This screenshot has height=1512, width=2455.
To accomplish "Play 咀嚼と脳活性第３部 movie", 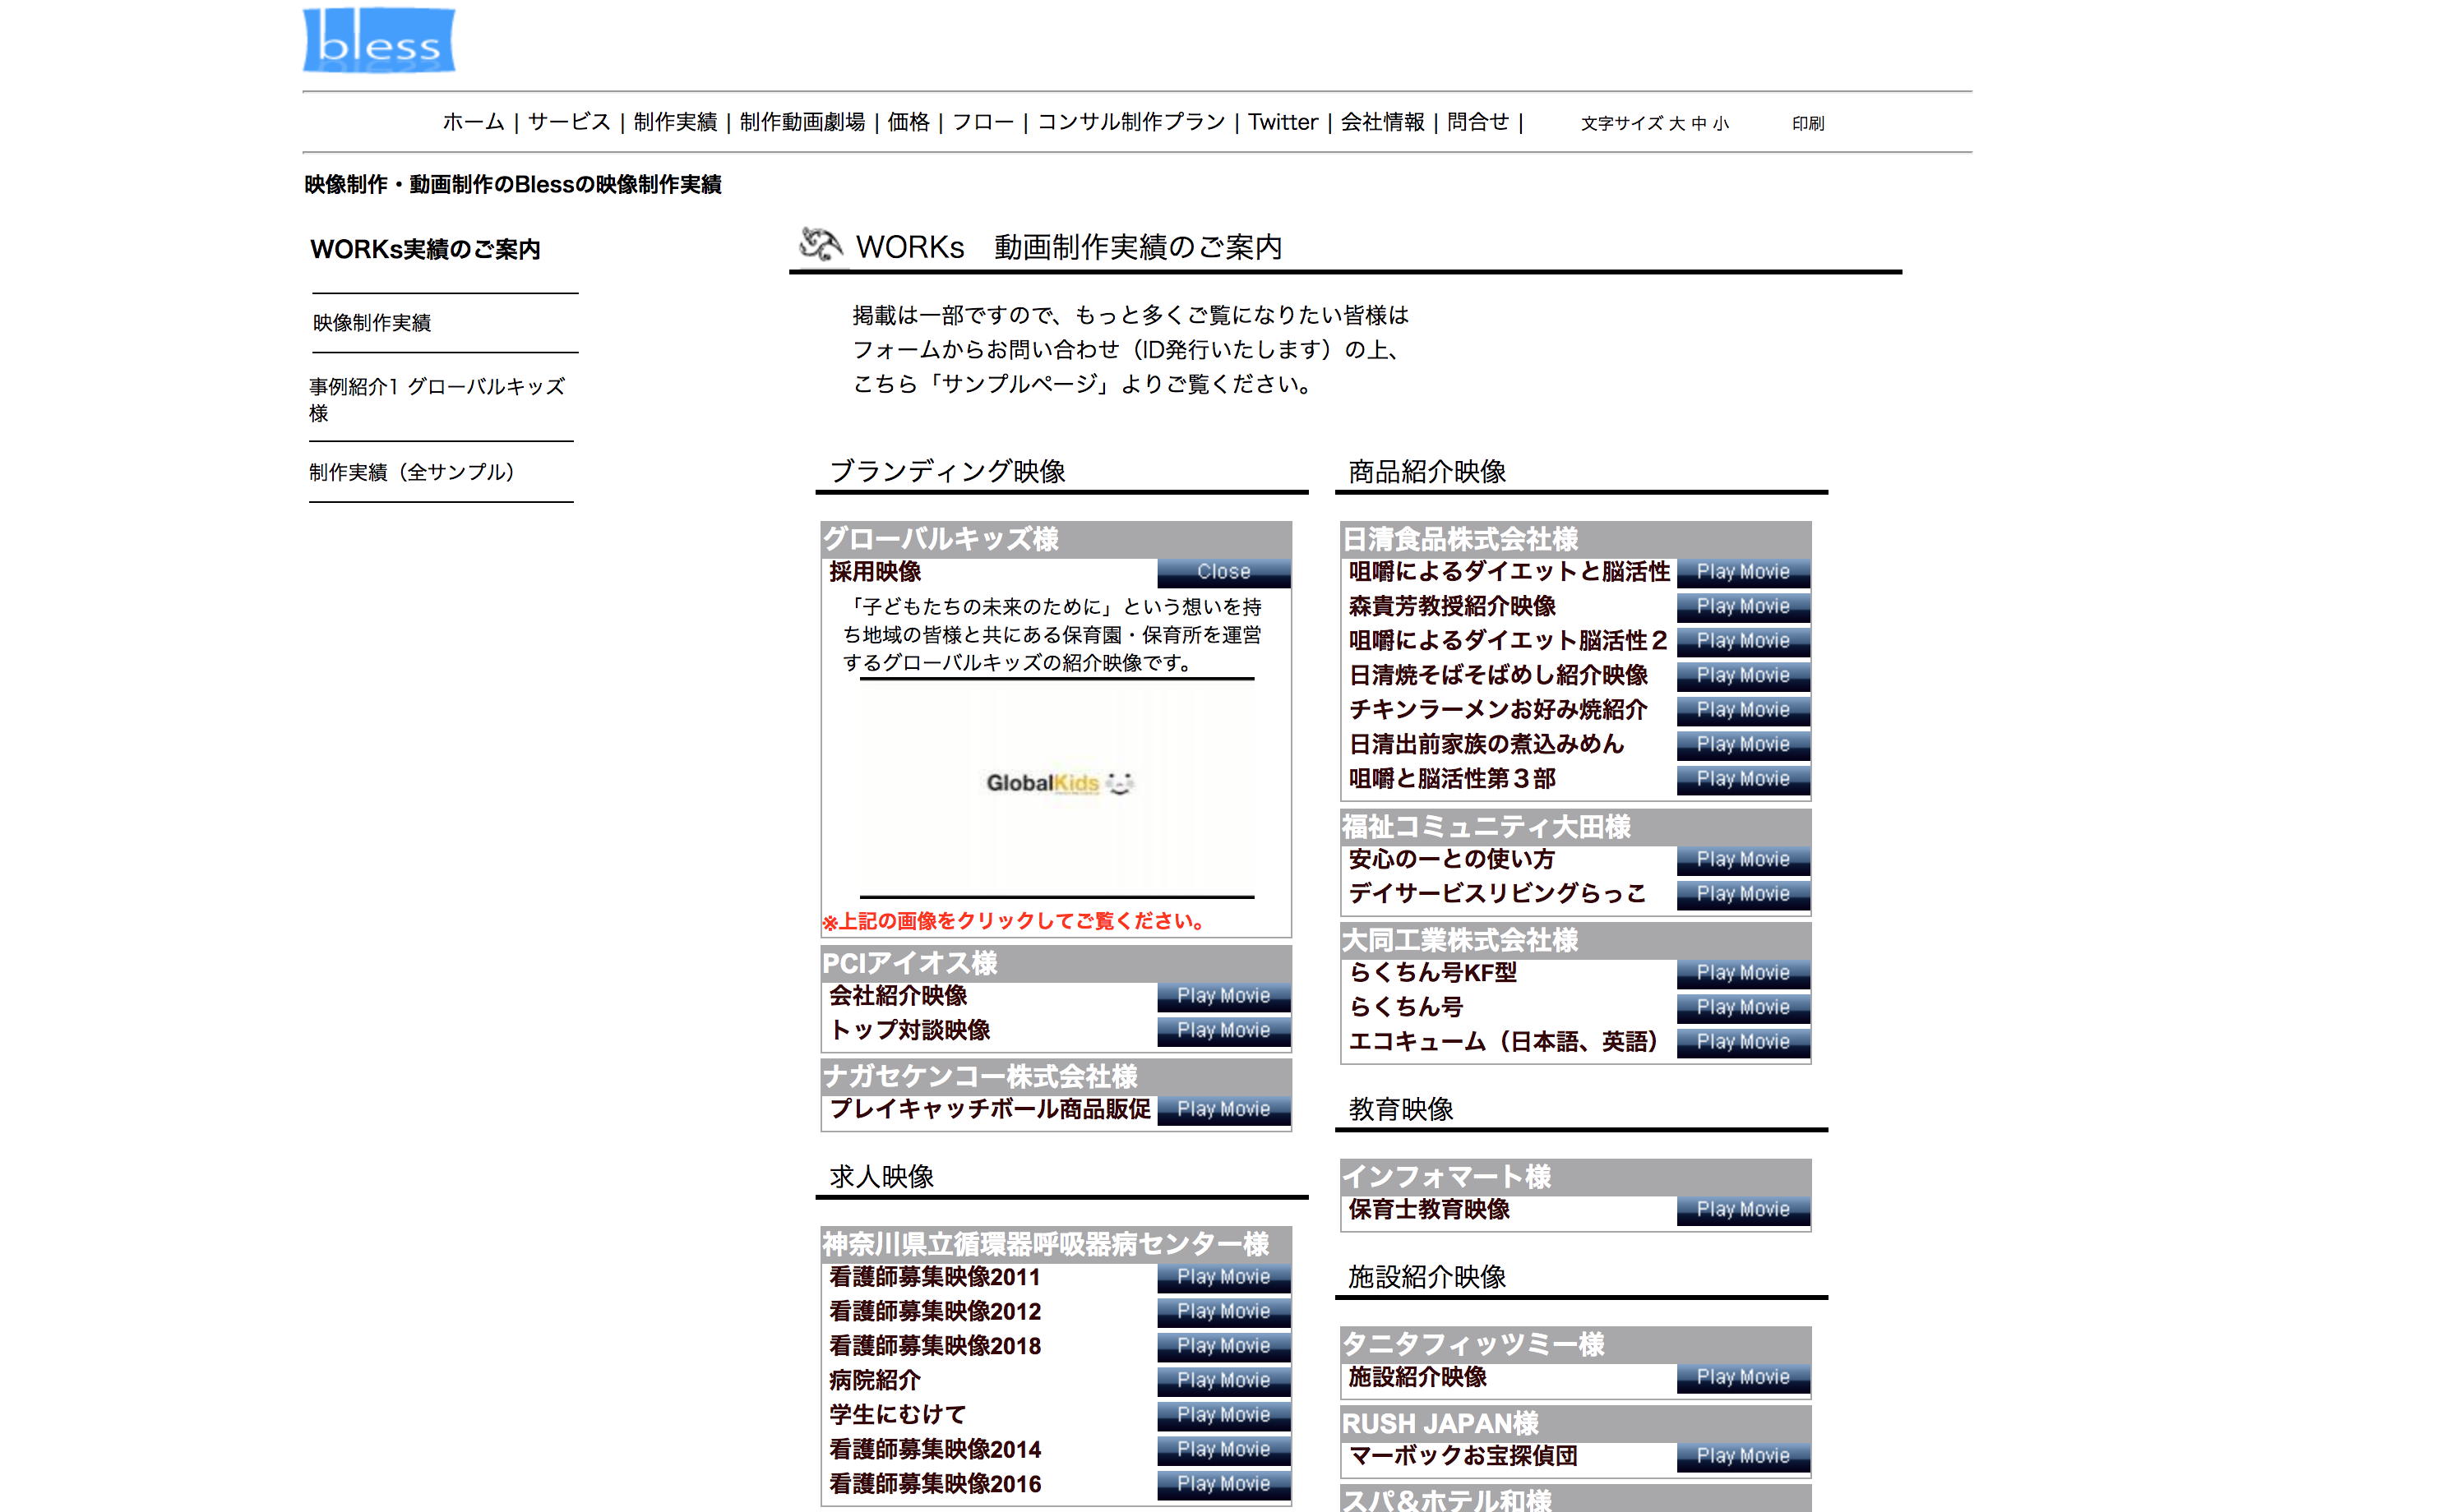I will tap(1743, 779).
